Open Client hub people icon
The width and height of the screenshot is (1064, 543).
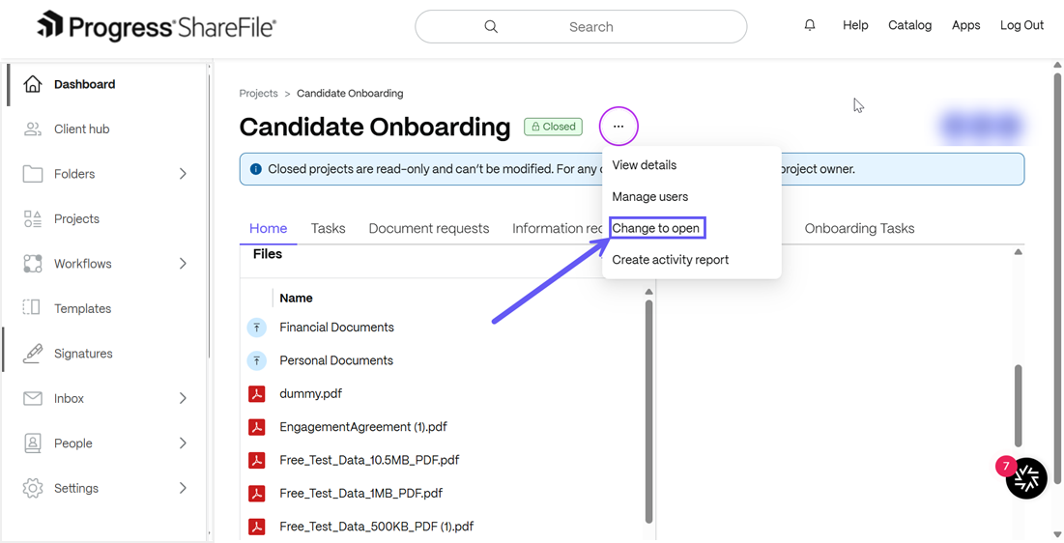coord(33,129)
